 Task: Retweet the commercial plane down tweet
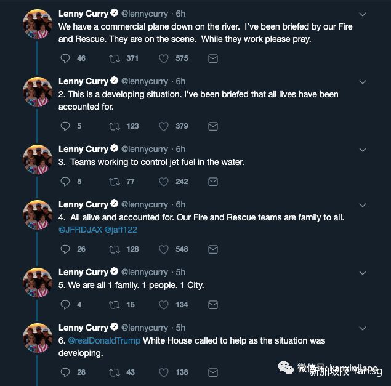[x=115, y=58]
